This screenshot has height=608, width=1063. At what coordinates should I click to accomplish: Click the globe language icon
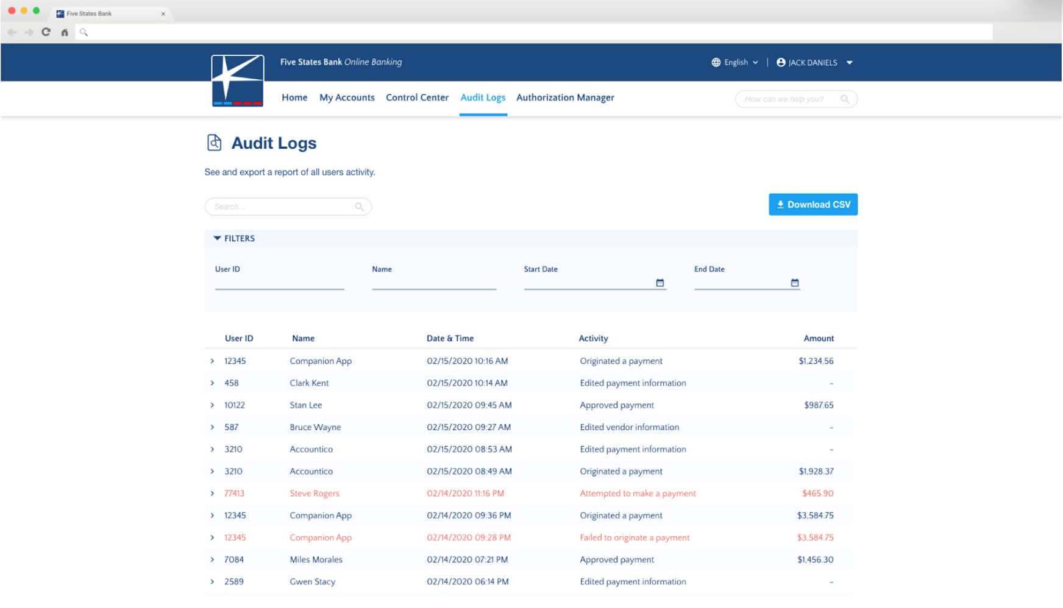pos(716,62)
